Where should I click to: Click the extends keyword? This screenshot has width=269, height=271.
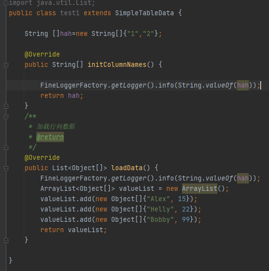tap(97, 13)
